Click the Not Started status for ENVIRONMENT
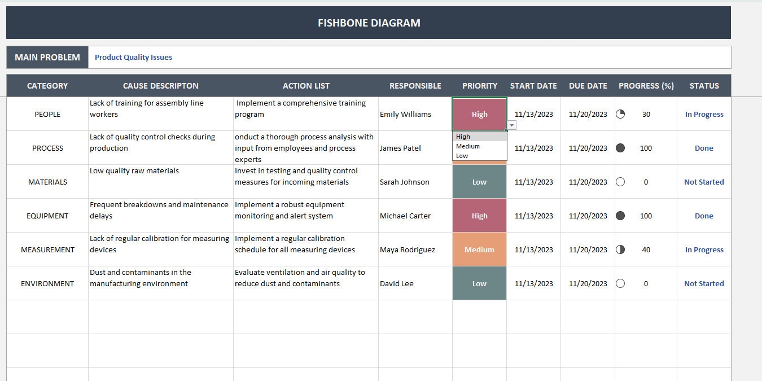 (x=704, y=283)
